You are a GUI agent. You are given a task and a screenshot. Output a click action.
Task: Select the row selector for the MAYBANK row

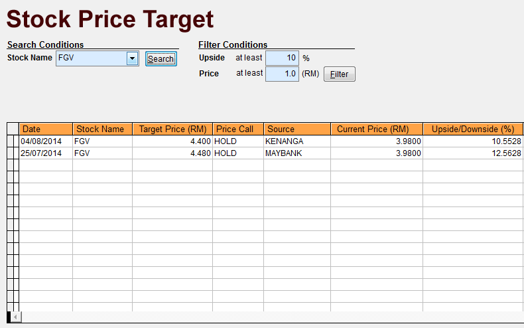13,153
